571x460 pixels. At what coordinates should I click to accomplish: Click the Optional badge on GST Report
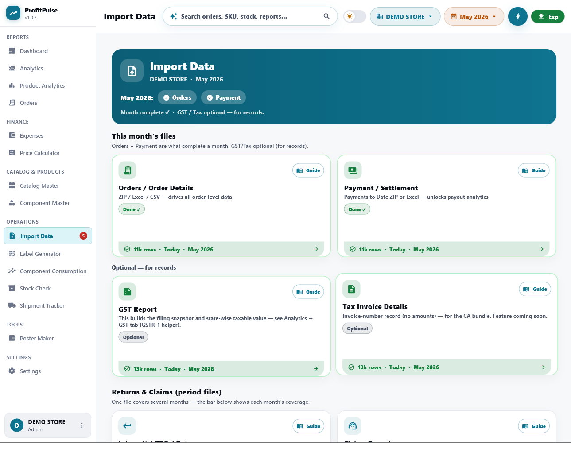point(133,337)
